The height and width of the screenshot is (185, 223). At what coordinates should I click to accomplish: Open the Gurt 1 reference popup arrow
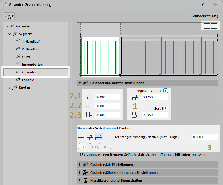pos(166,108)
